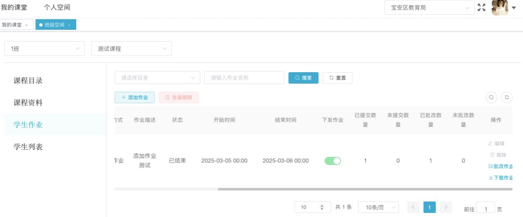Close the 班级空间 tab
Screen dimensions: 523x217
click(x=69, y=25)
